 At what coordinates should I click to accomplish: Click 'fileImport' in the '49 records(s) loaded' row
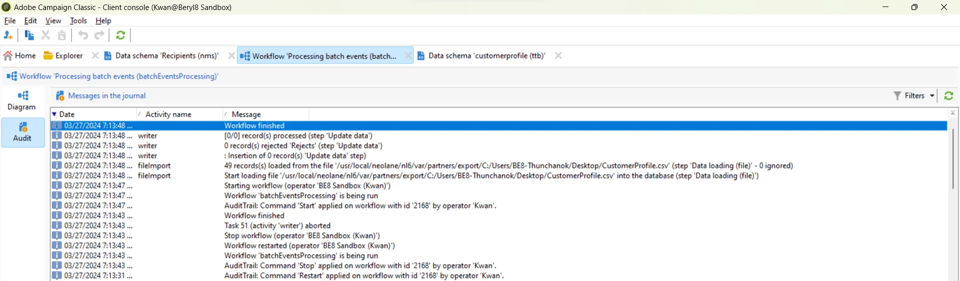click(x=154, y=165)
